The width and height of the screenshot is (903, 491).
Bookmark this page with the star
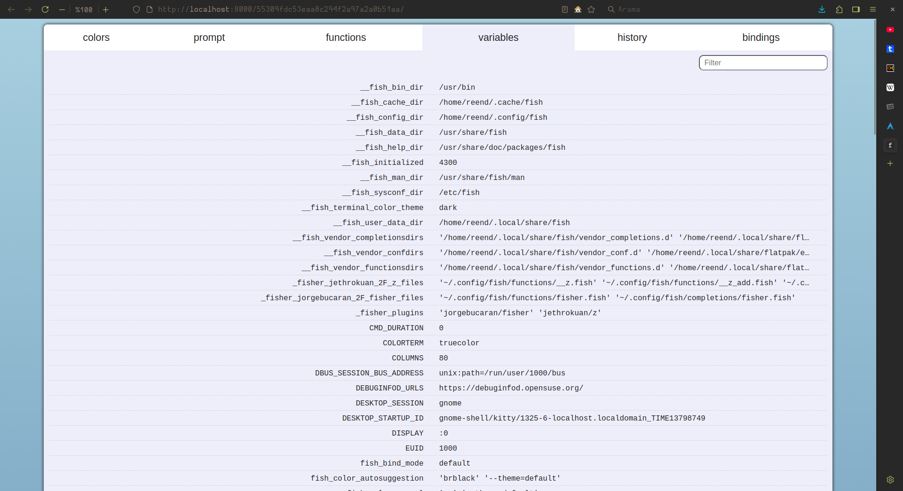pyautogui.click(x=591, y=9)
